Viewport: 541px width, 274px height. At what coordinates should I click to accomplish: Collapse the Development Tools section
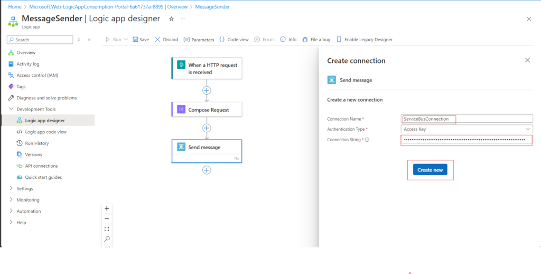(11, 109)
